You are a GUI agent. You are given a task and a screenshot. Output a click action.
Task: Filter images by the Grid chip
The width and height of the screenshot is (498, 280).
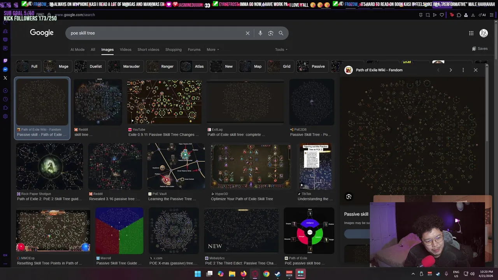pyautogui.click(x=281, y=66)
